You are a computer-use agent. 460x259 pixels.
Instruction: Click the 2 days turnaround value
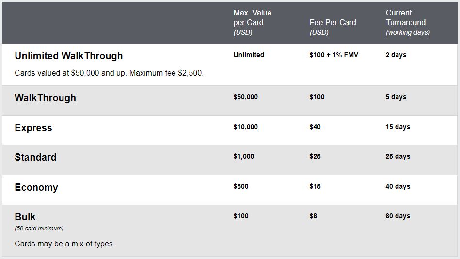(x=396, y=55)
